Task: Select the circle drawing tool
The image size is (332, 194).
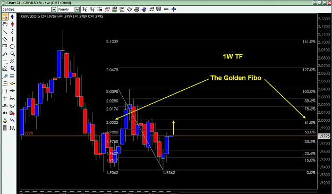Action: click(x=12, y=47)
